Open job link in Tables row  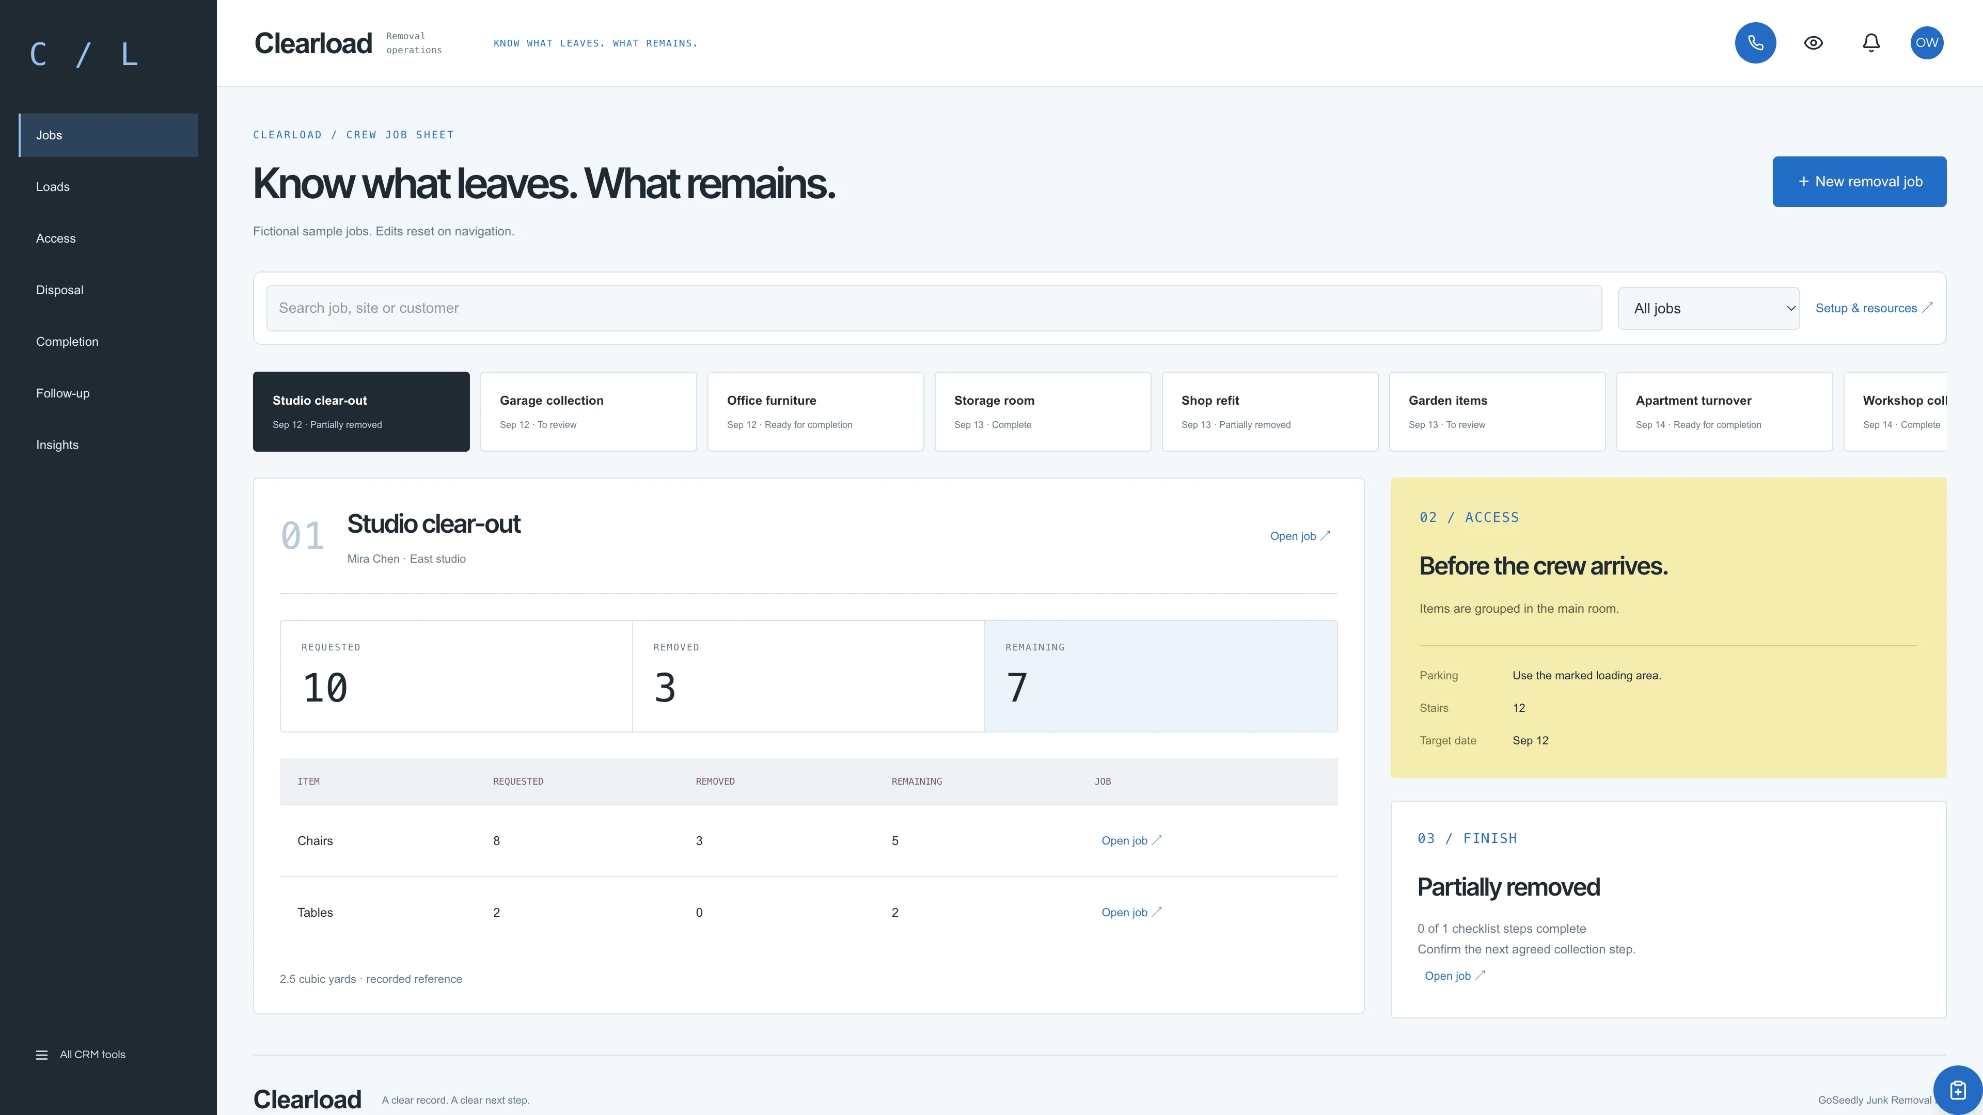(1131, 913)
